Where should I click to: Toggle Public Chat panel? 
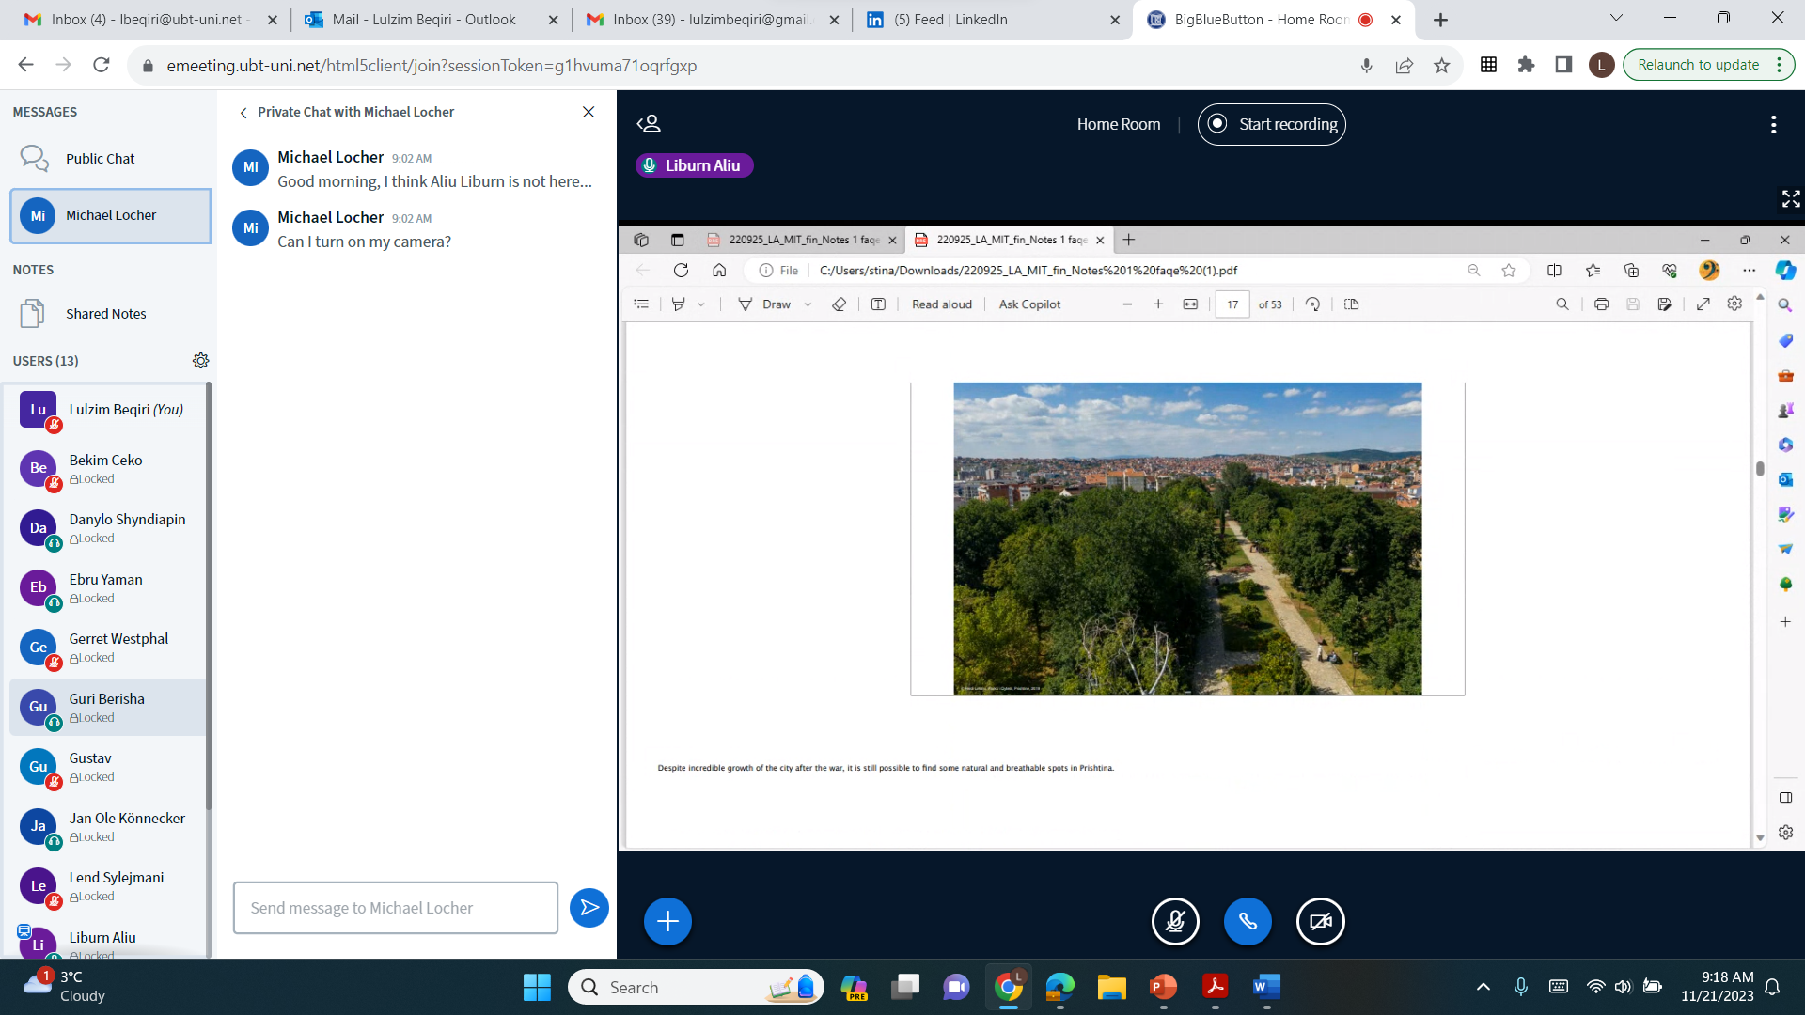click(x=101, y=157)
